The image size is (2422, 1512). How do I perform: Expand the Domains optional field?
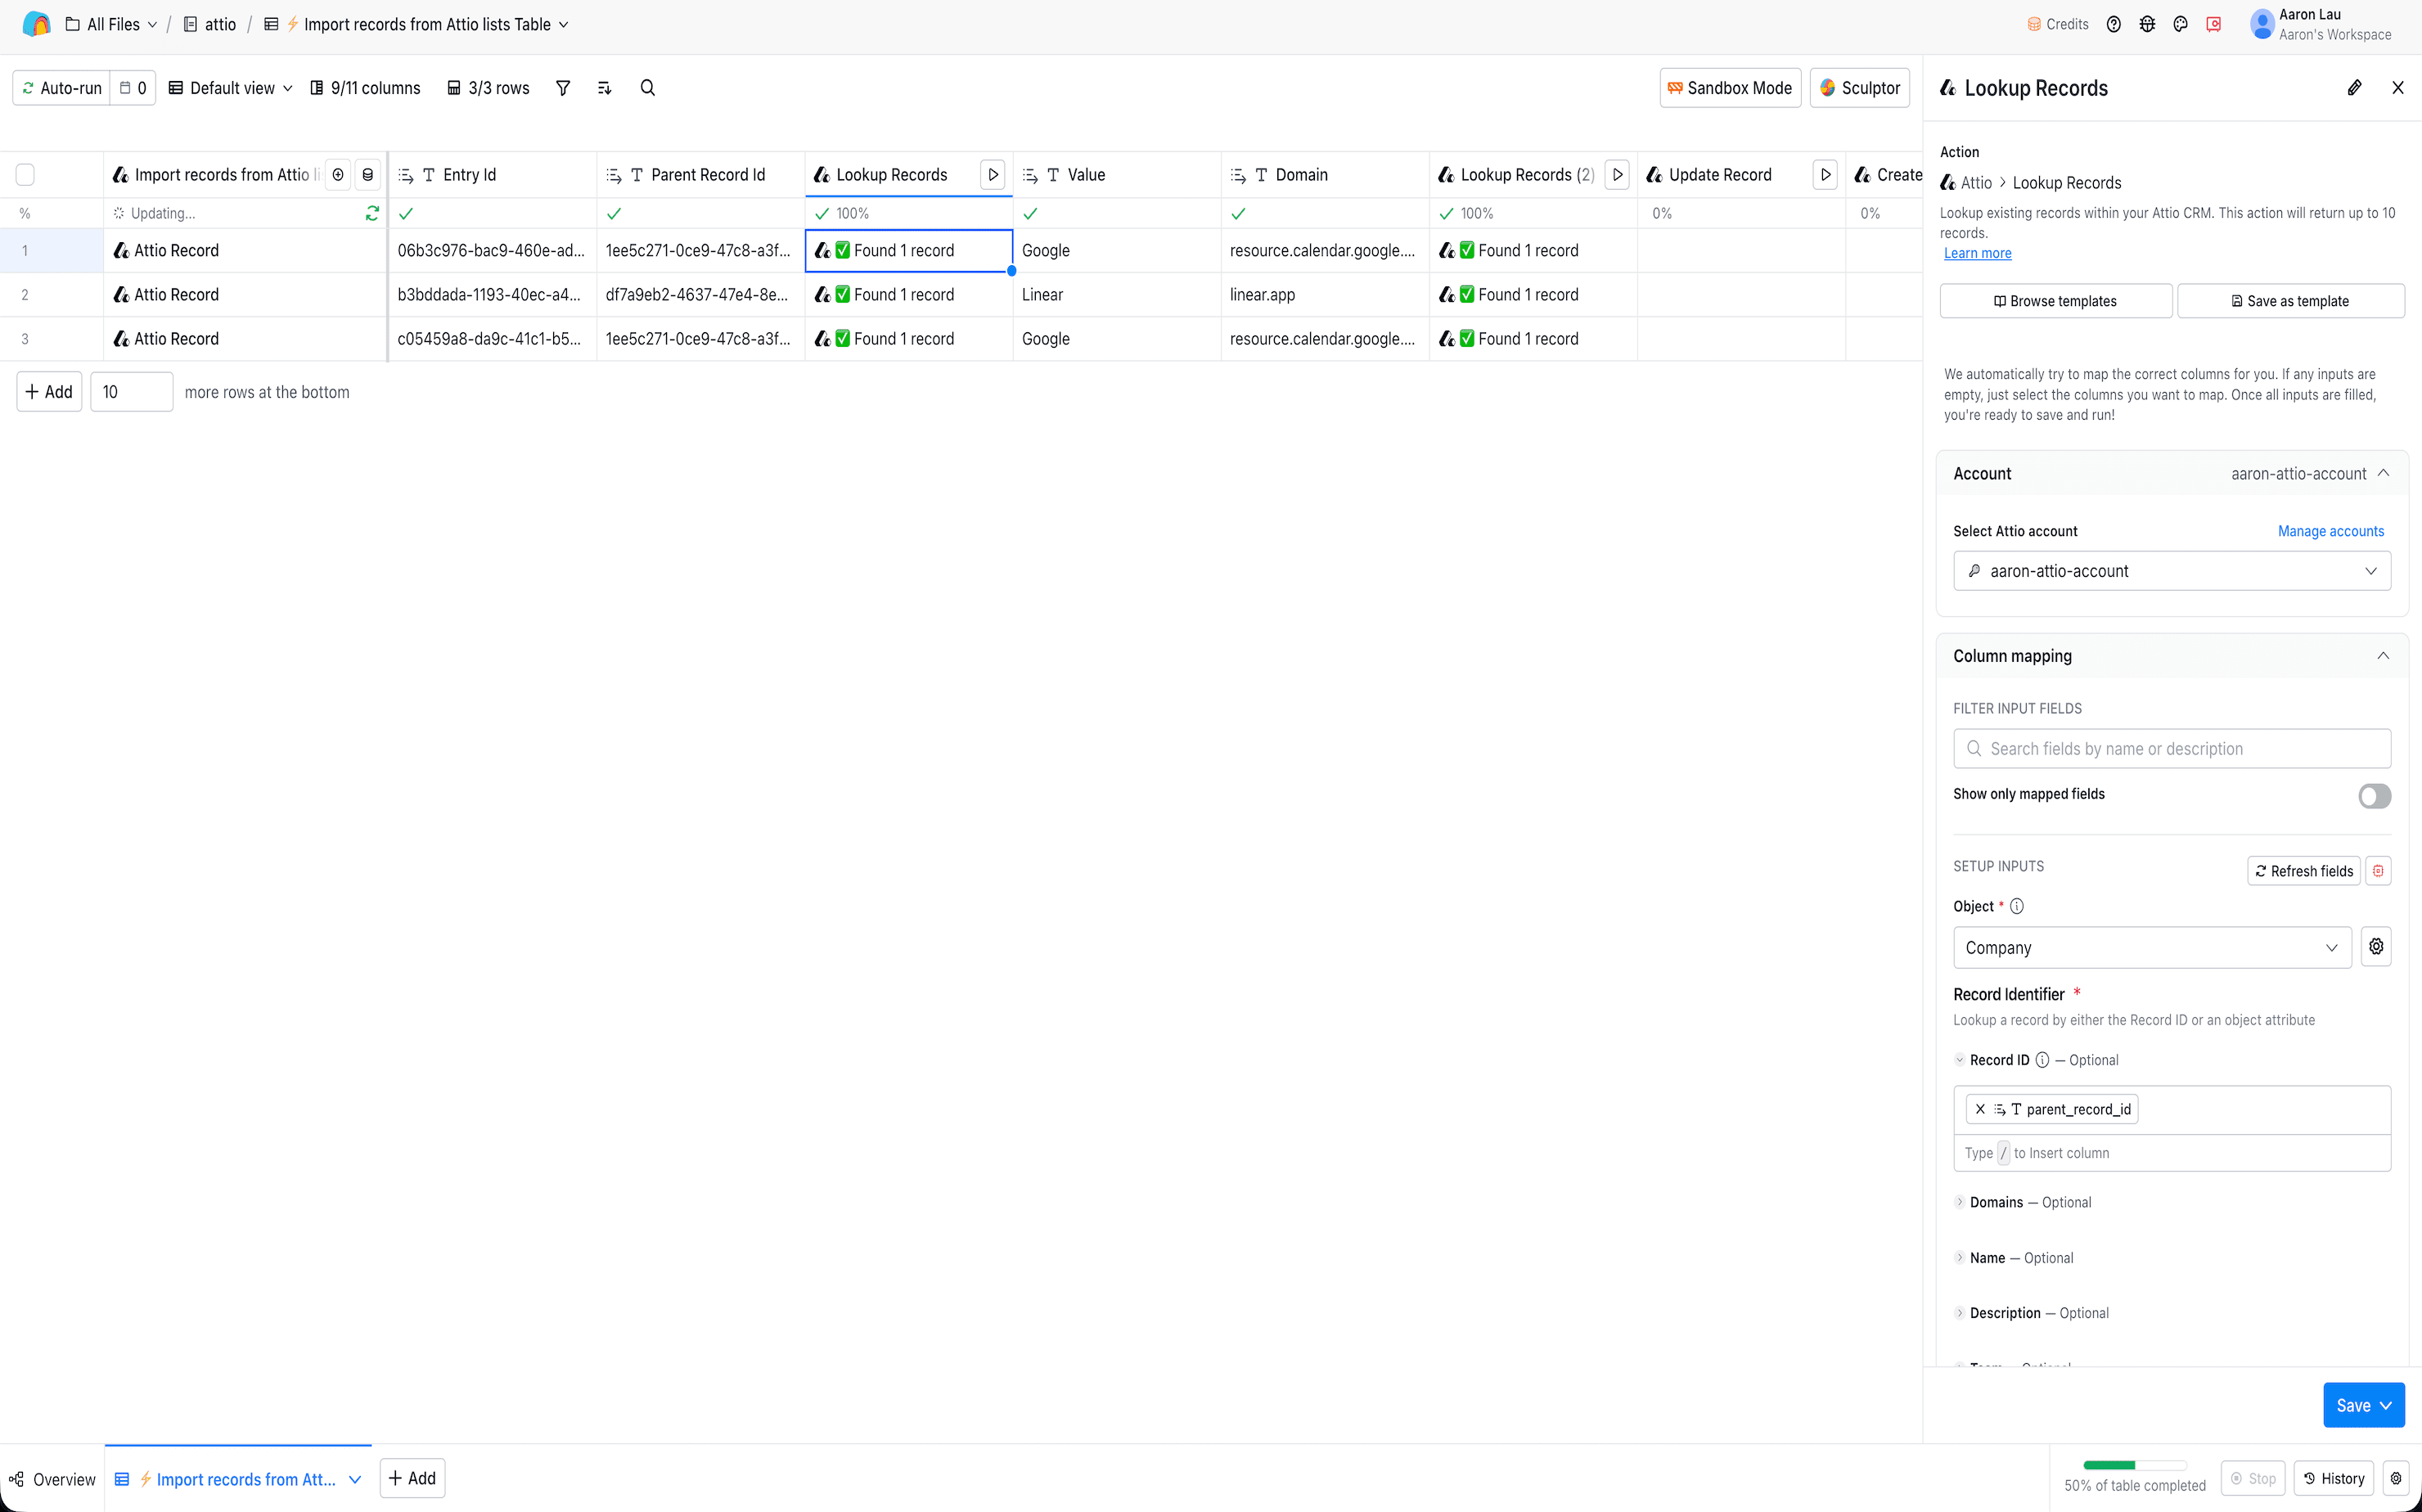(1995, 1202)
